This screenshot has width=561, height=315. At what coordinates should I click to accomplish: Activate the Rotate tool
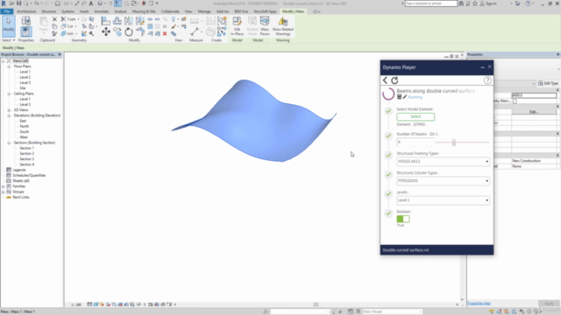[129, 32]
